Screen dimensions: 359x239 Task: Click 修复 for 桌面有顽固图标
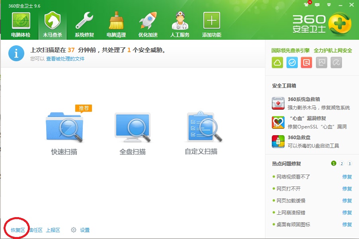click(x=347, y=224)
